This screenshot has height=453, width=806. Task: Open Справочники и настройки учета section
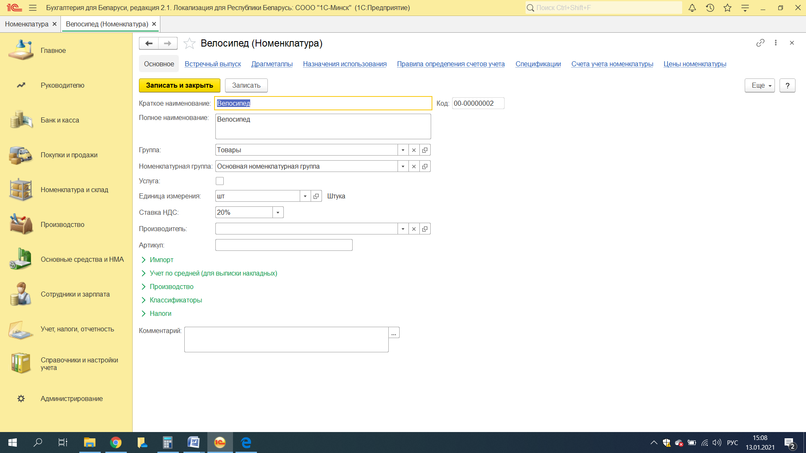click(79, 364)
